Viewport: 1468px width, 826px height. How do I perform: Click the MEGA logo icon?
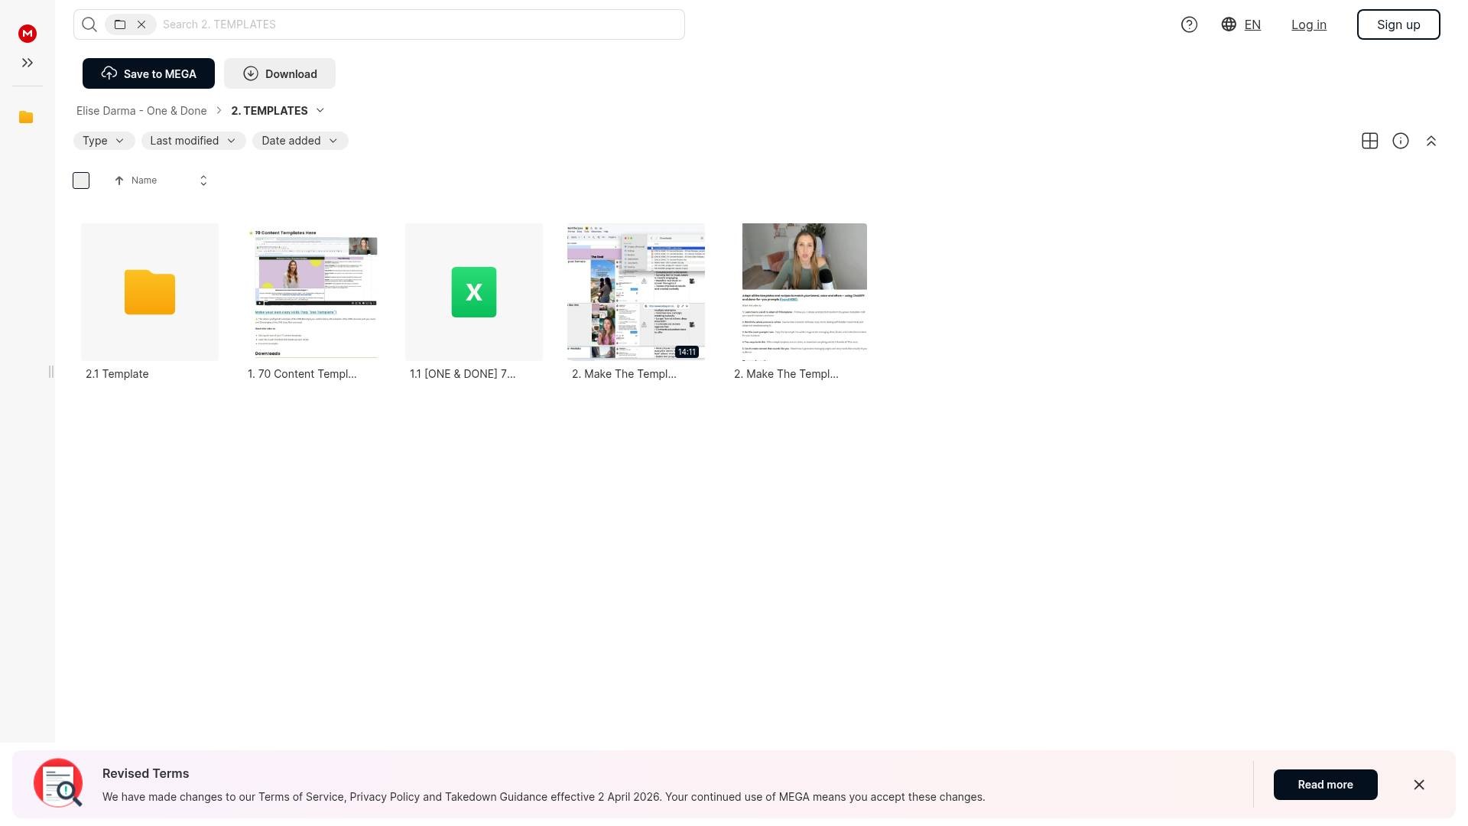pyautogui.click(x=28, y=33)
